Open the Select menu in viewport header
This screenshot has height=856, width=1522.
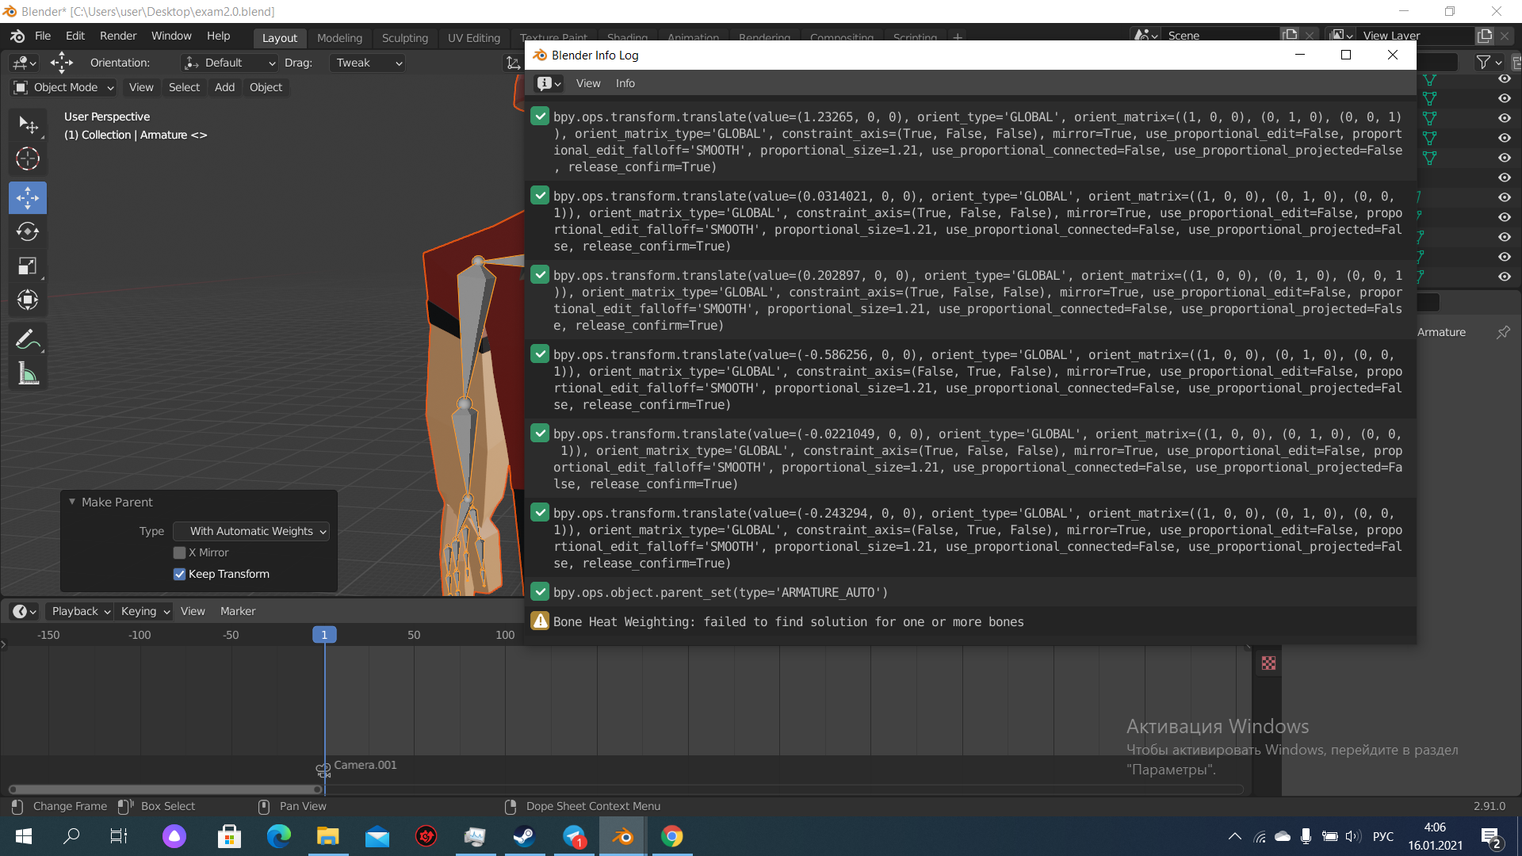[184, 87]
